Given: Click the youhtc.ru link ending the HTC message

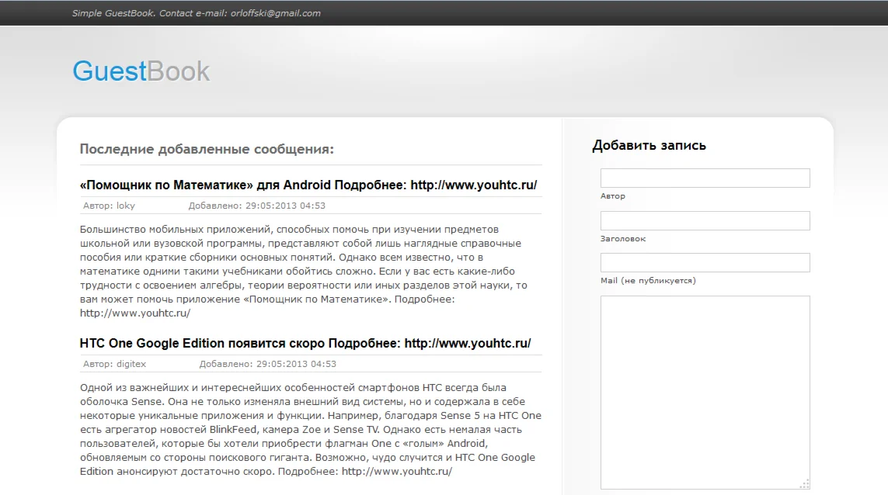Looking at the screenshot, I should (398, 470).
